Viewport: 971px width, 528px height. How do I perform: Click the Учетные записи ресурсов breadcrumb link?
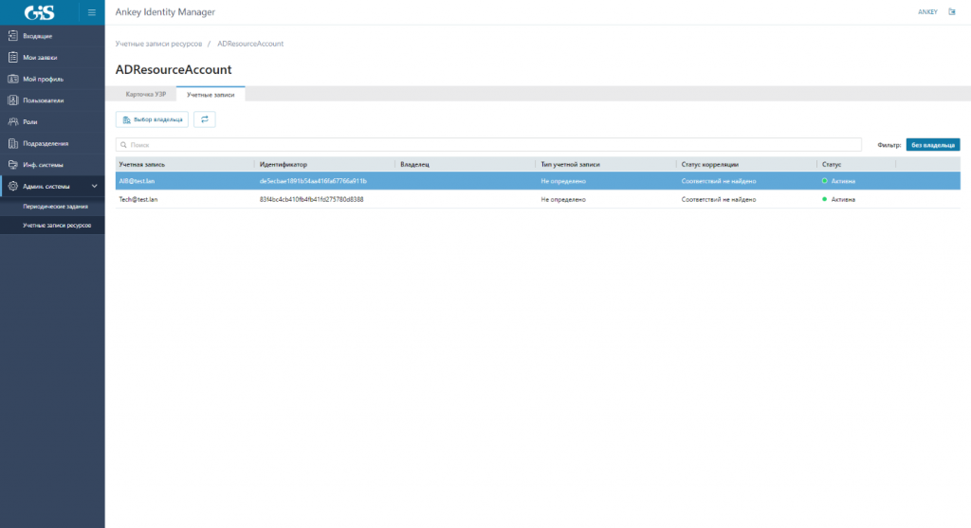coord(158,44)
